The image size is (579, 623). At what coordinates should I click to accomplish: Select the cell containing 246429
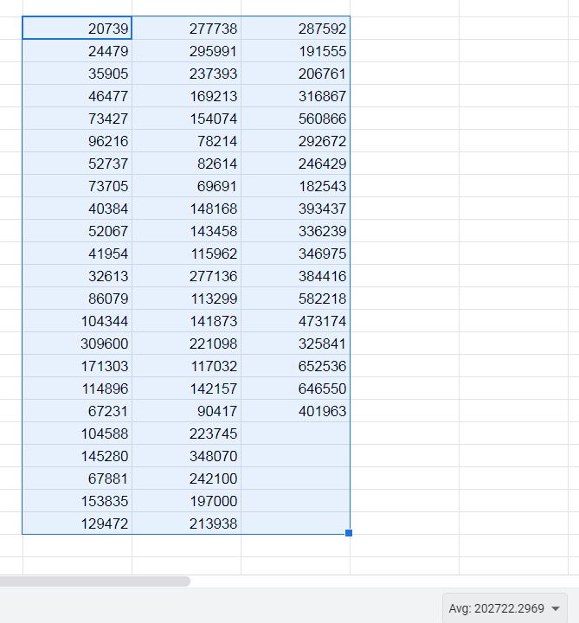[x=296, y=164]
